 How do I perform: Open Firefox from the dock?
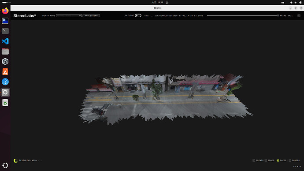click(5, 11)
